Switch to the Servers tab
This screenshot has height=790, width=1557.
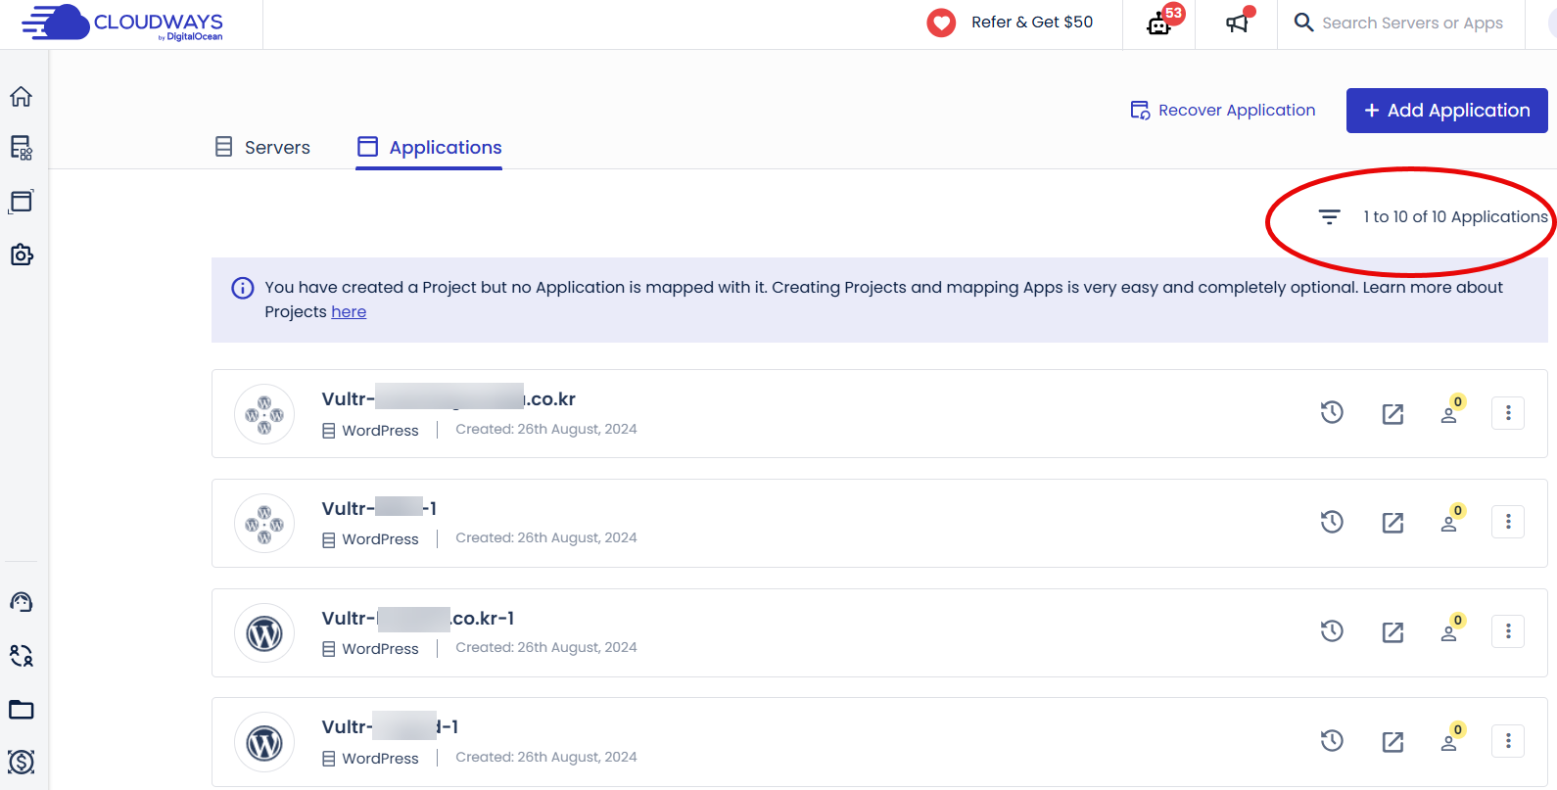262,148
